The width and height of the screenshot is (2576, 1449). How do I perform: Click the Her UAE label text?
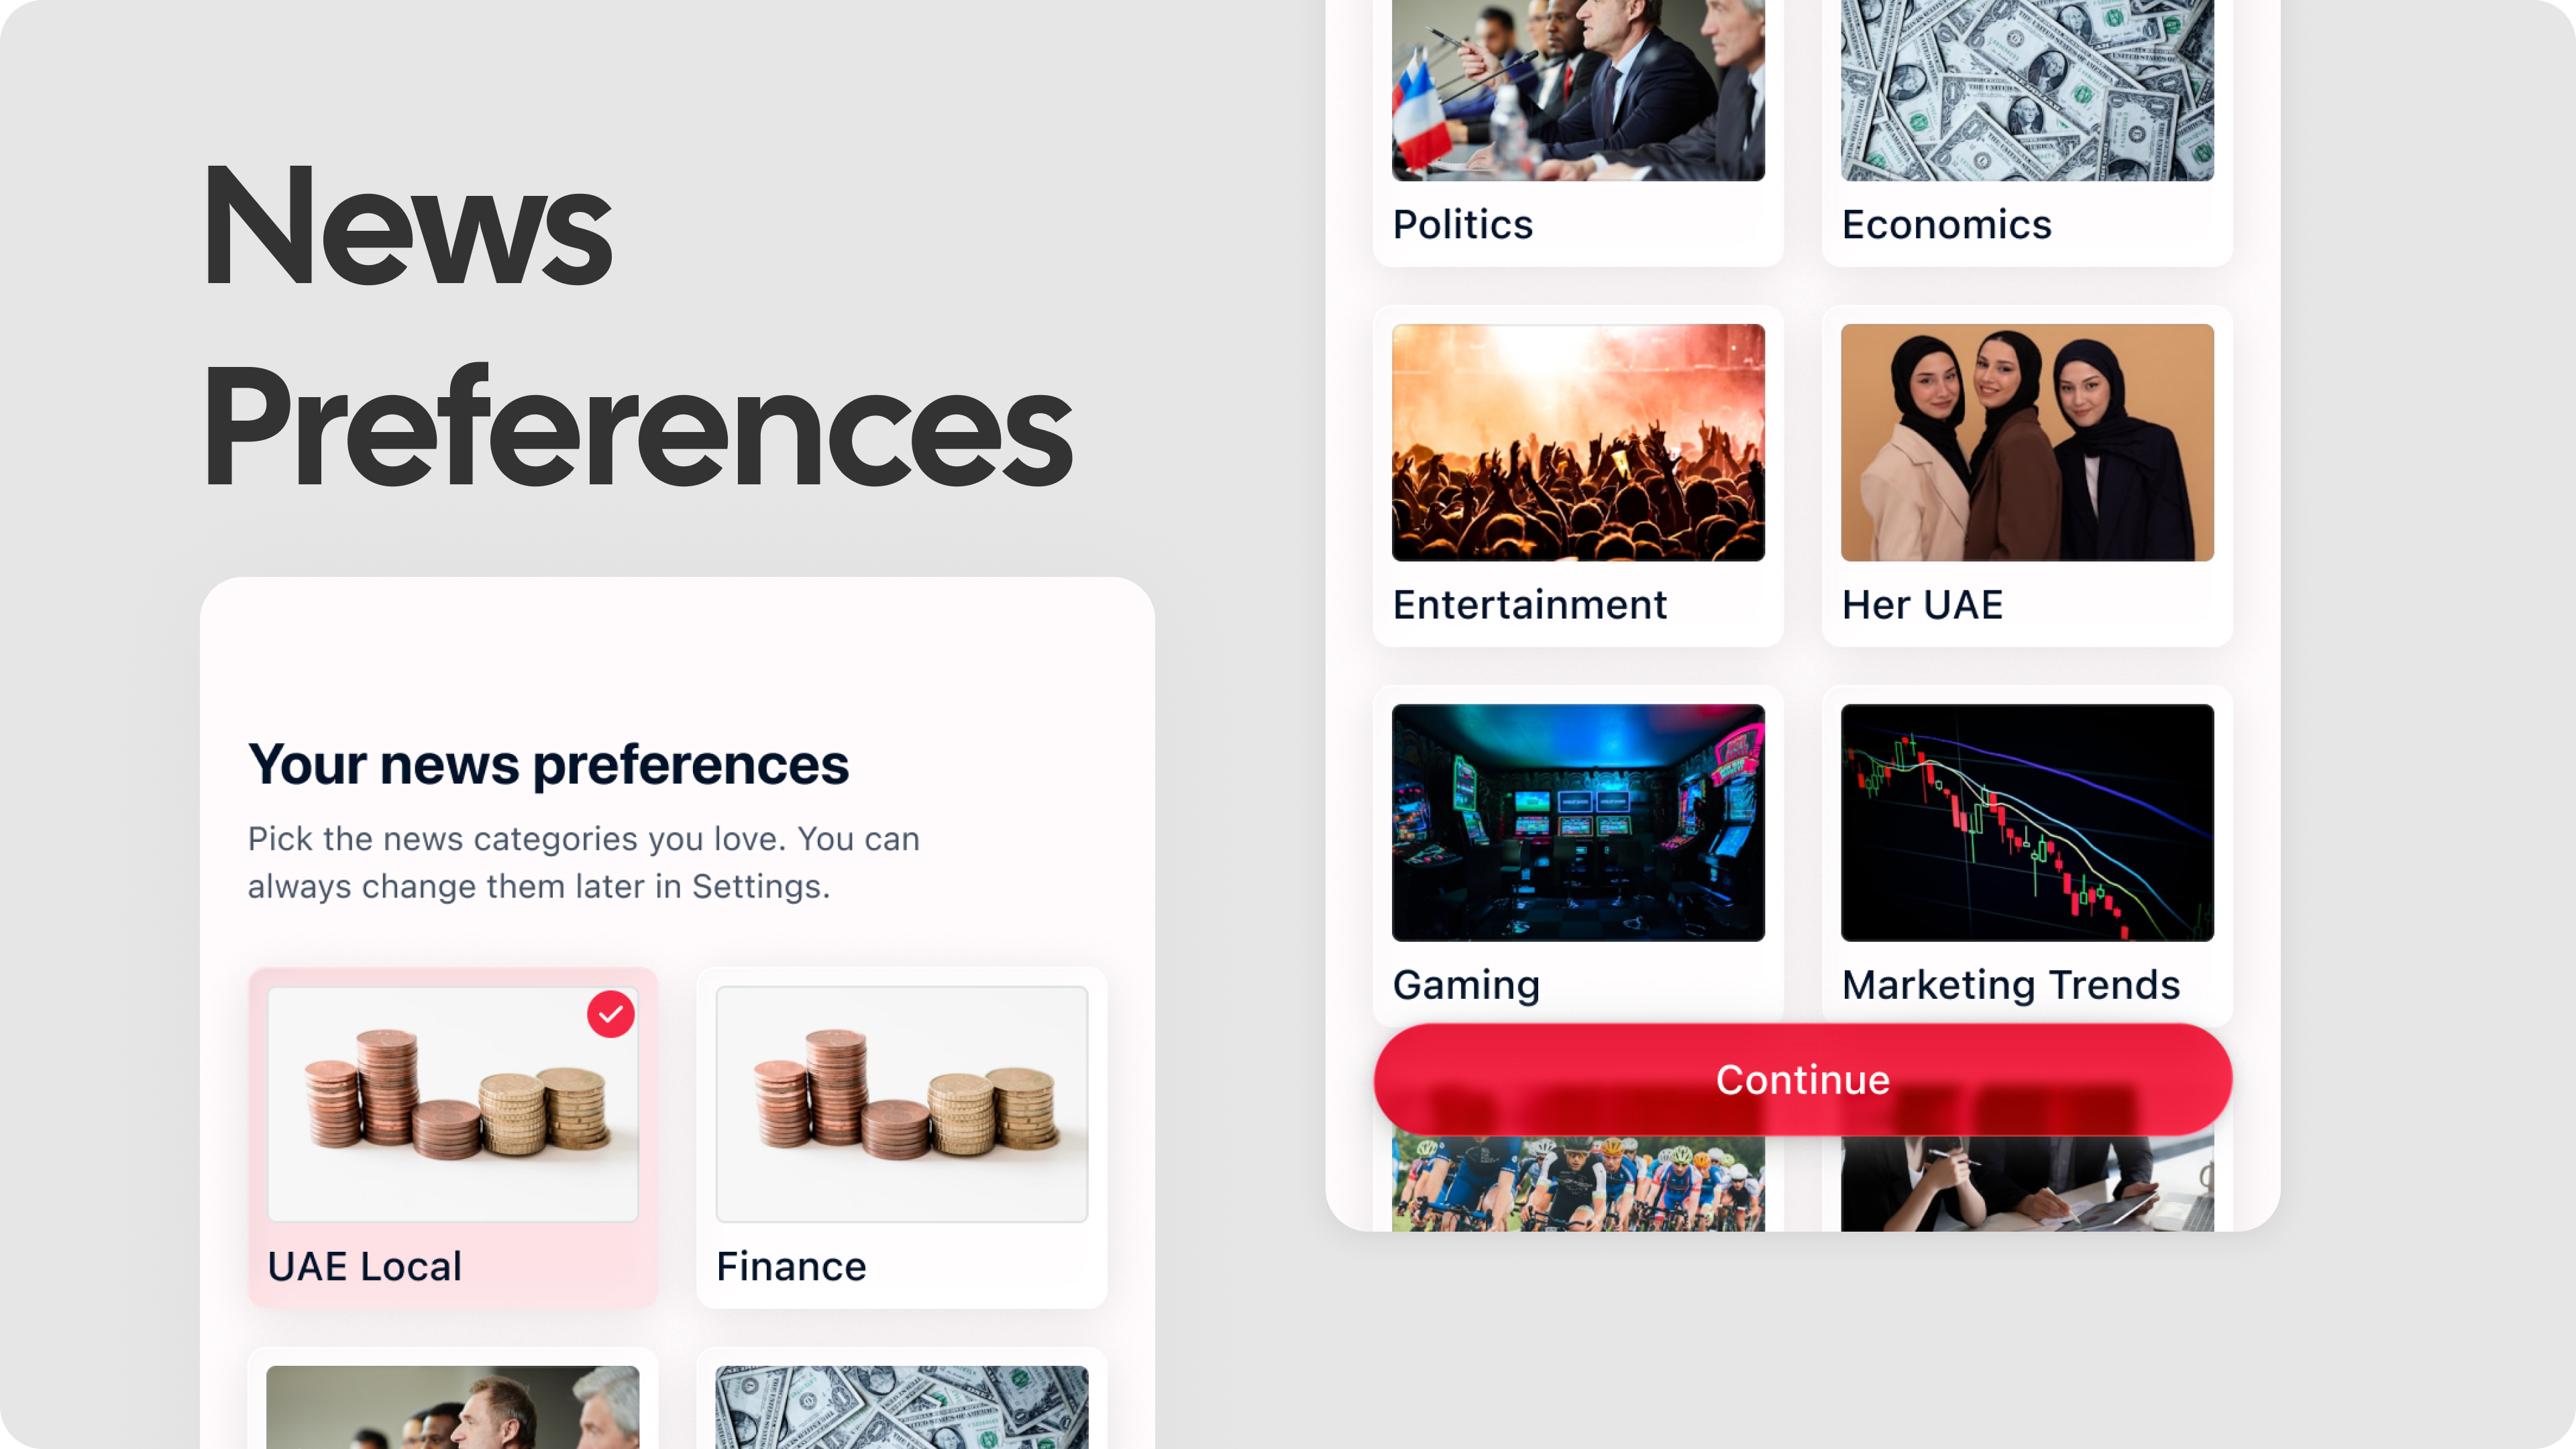pyautogui.click(x=1922, y=605)
